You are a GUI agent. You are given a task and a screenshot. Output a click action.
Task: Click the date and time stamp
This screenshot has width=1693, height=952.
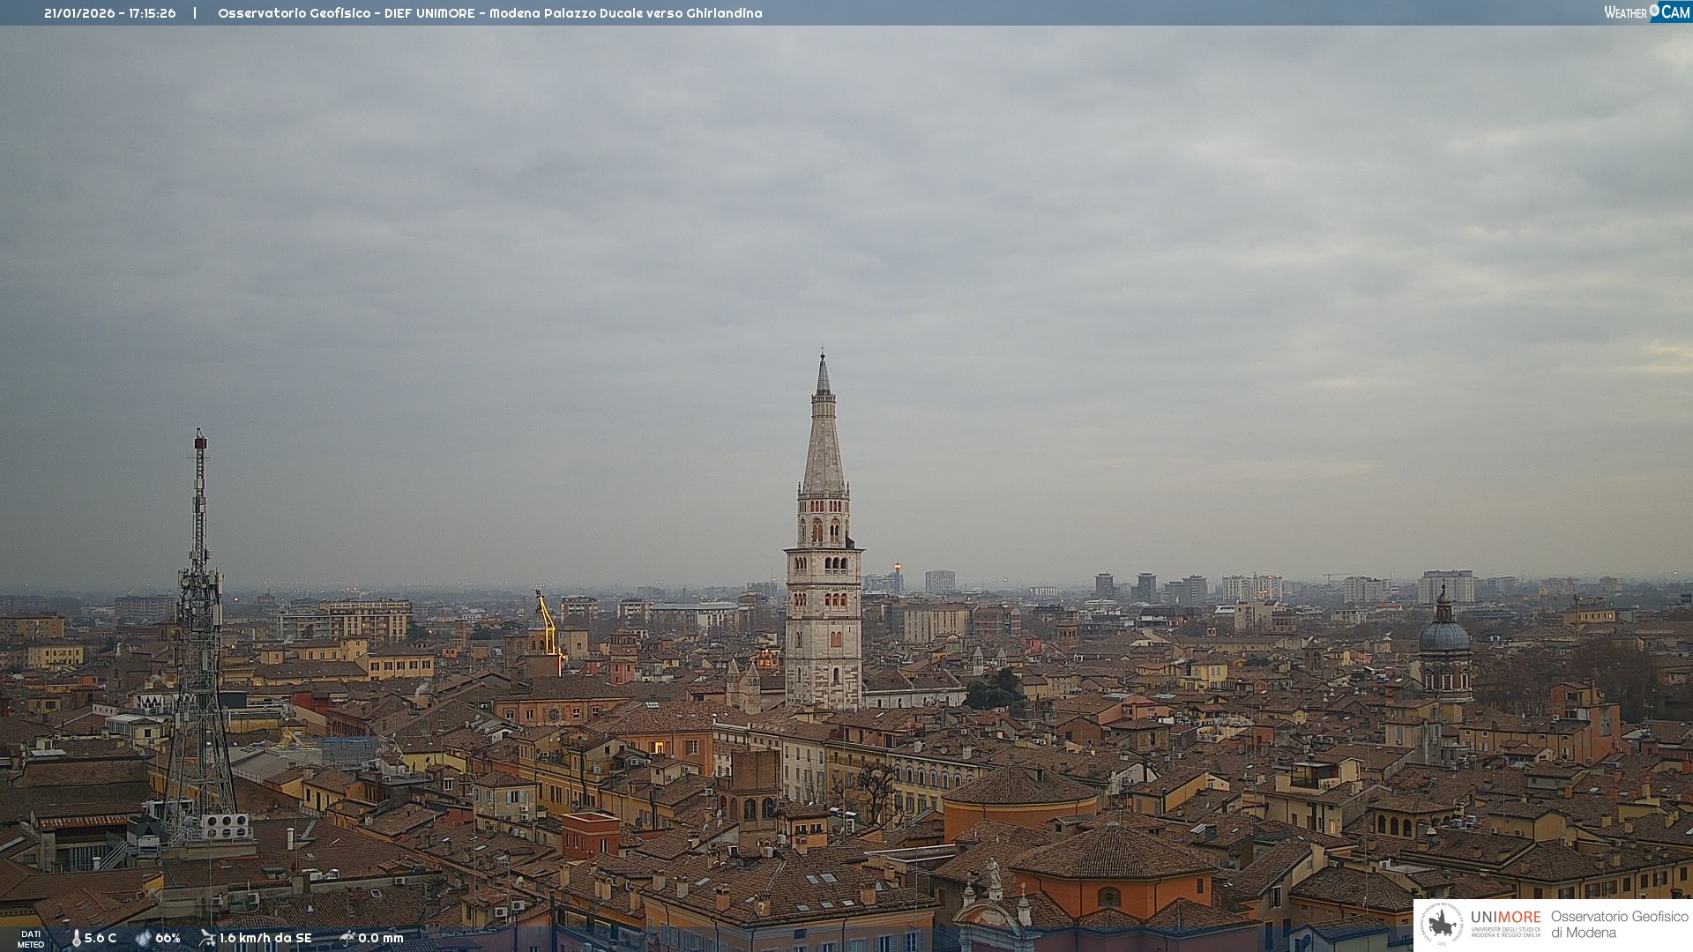109,13
